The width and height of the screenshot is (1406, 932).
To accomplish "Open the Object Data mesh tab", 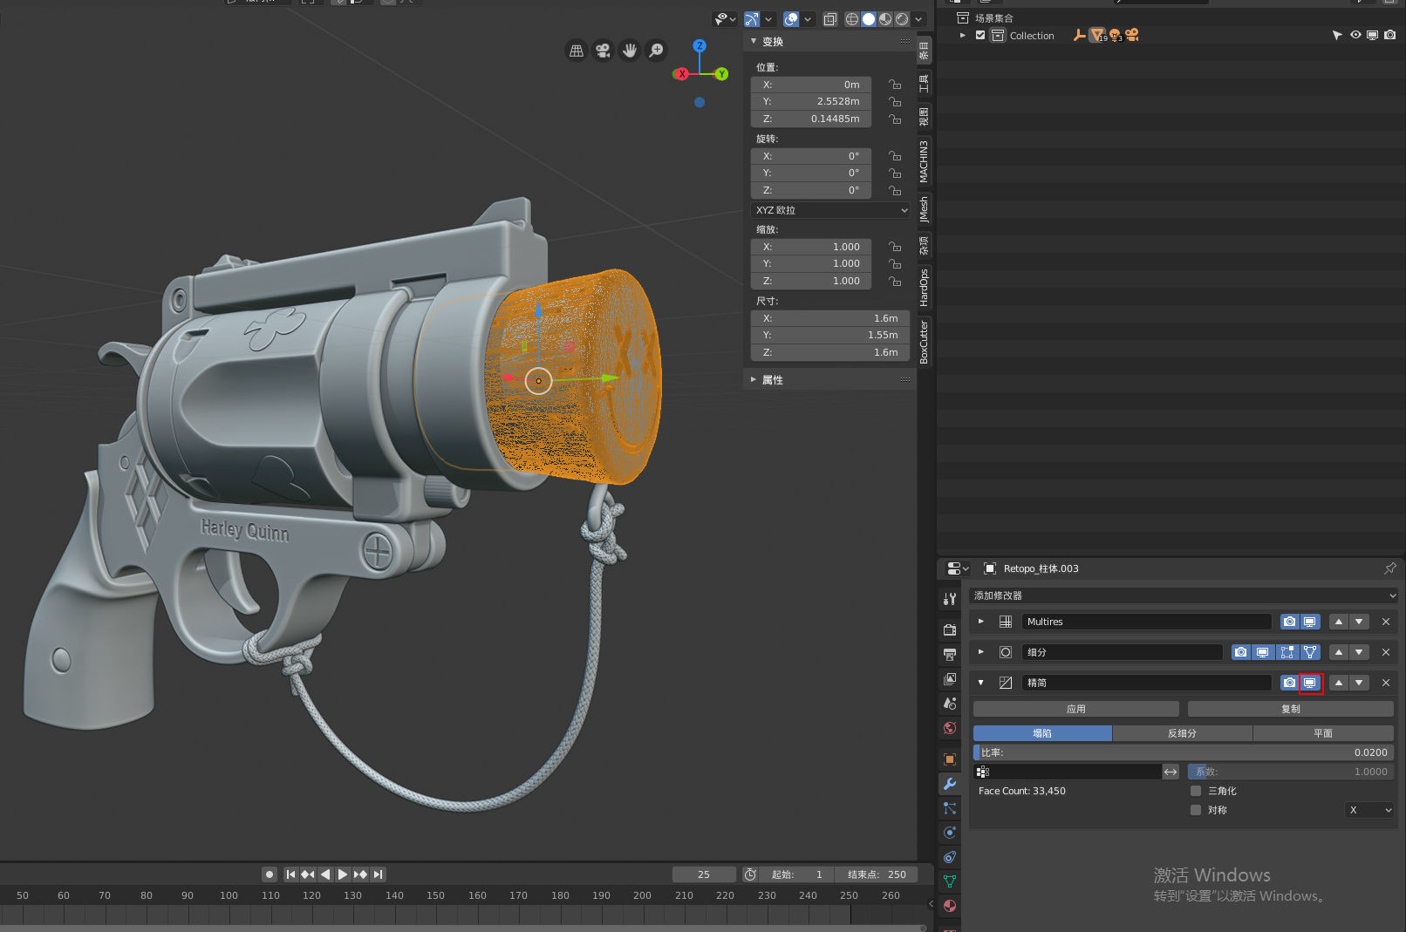I will click(x=950, y=881).
